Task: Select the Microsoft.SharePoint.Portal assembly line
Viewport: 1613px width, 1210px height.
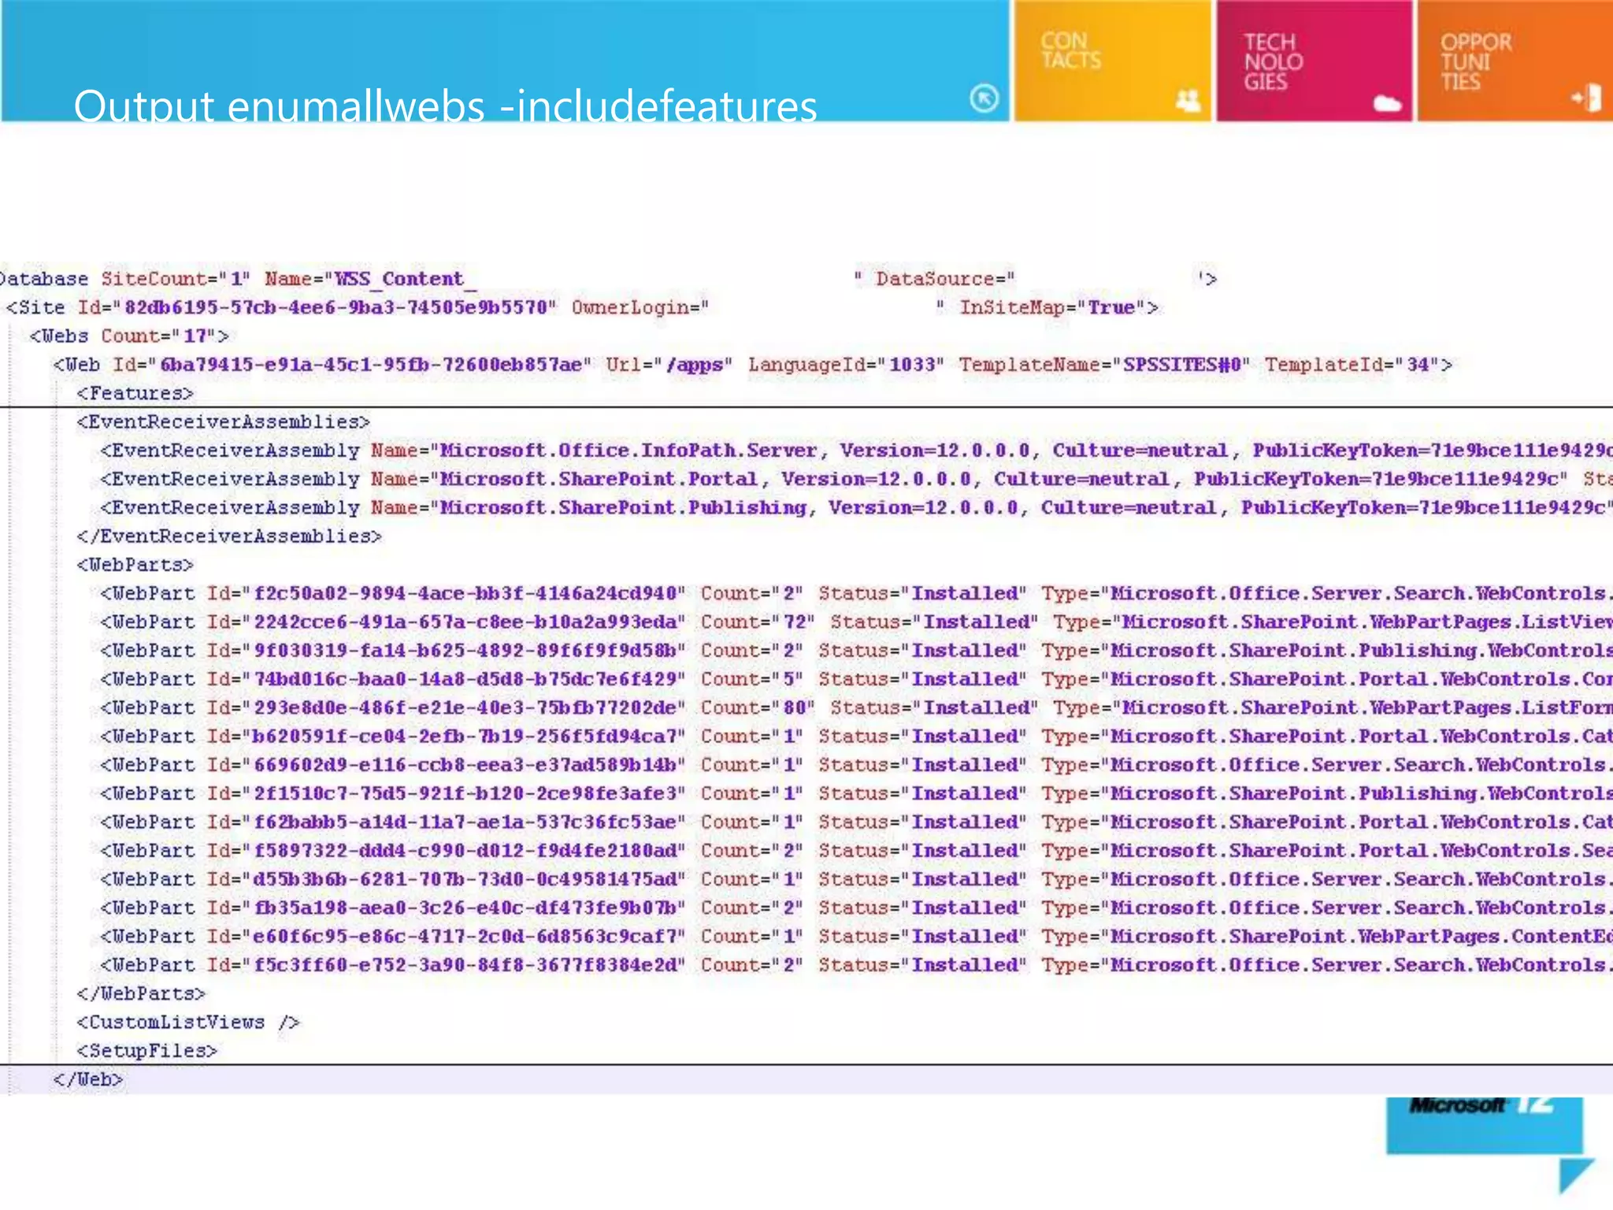Action: tap(856, 479)
